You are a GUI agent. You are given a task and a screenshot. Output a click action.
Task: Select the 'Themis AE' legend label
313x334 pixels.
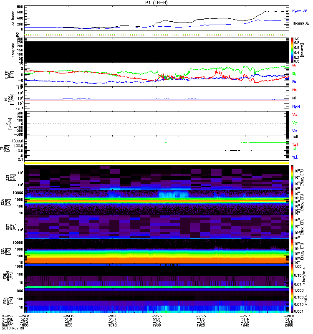tap(300, 23)
